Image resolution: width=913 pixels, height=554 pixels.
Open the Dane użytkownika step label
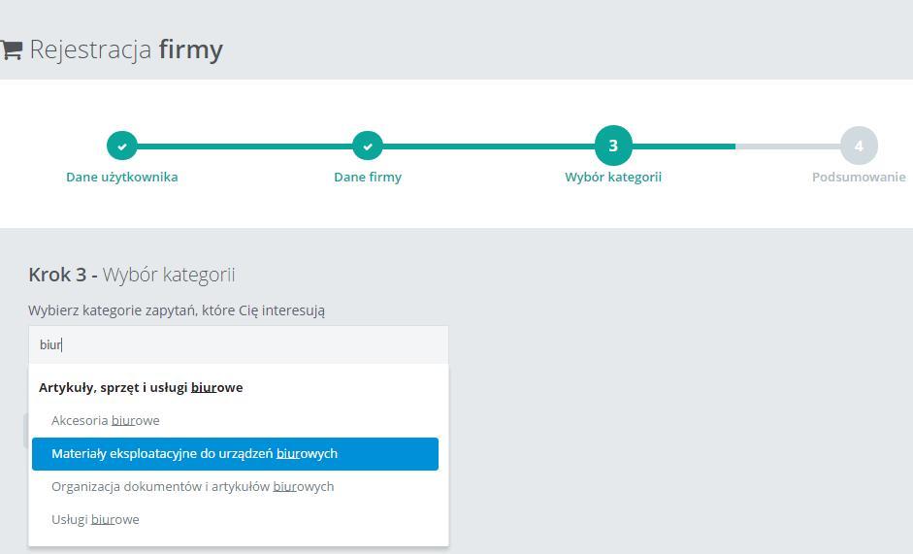point(121,178)
